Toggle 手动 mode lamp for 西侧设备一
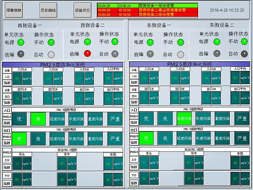Image resolution: width=253 pixels, height=190 pixels. 51,42
